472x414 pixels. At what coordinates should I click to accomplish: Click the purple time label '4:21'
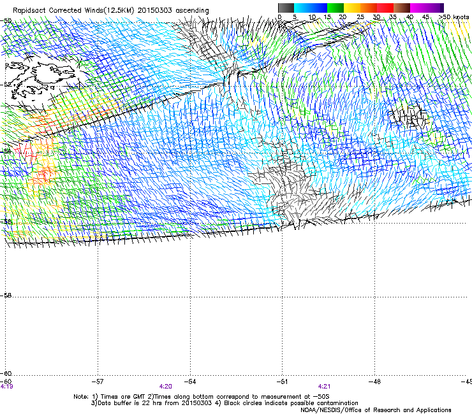pos(324,387)
